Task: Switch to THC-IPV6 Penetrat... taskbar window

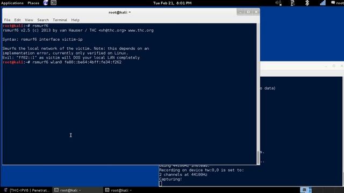Action: [27, 190]
